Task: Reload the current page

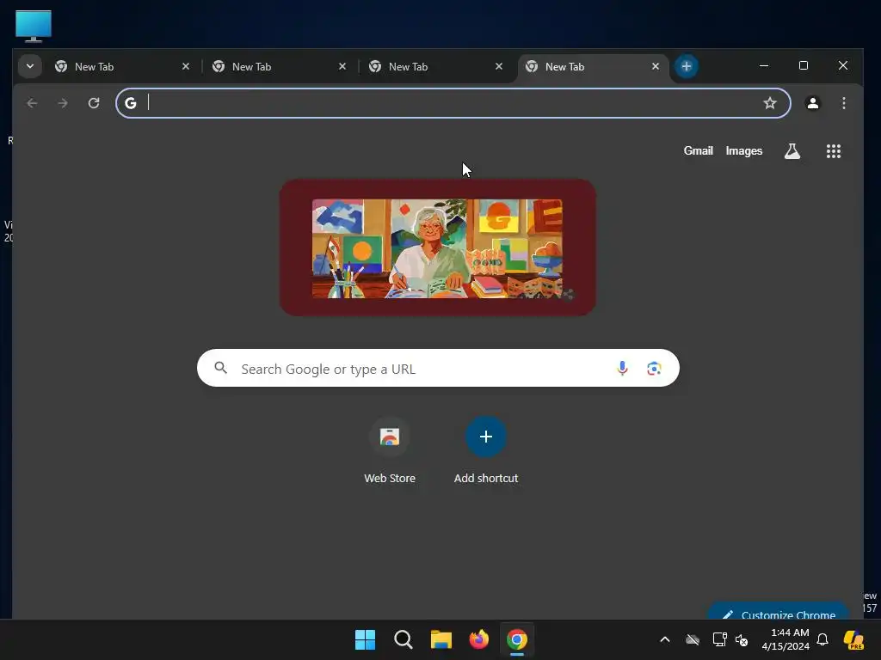Action: click(94, 103)
